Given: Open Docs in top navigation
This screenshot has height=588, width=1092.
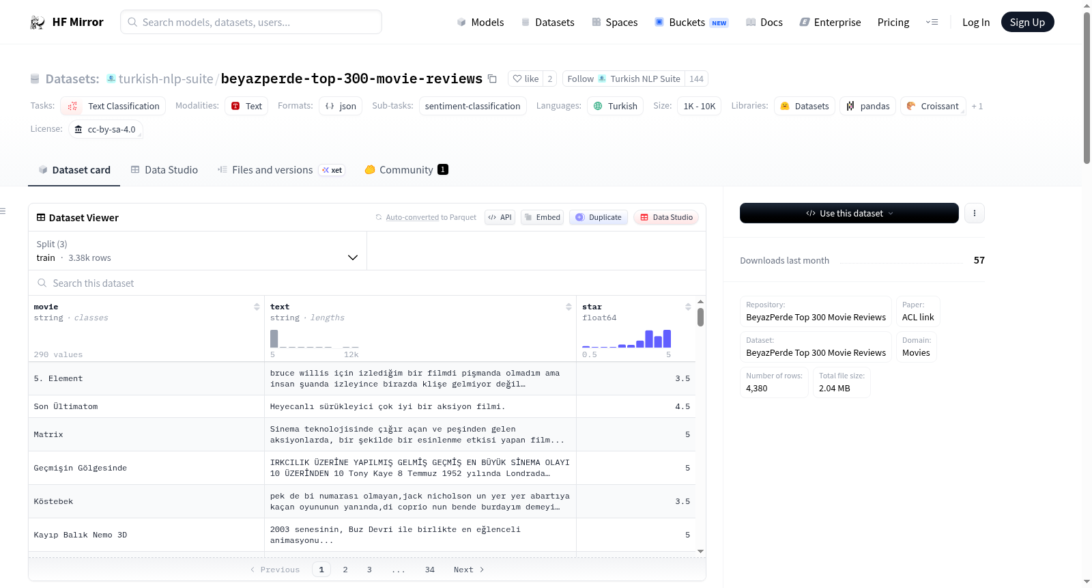Looking at the screenshot, I should pos(764,23).
